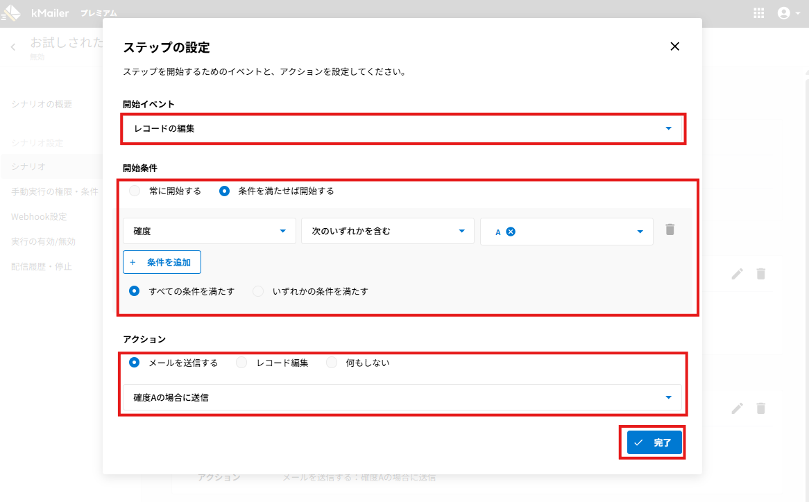Click the back arrow beside scenario title
Screen dimensions: 809x502
click(13, 47)
